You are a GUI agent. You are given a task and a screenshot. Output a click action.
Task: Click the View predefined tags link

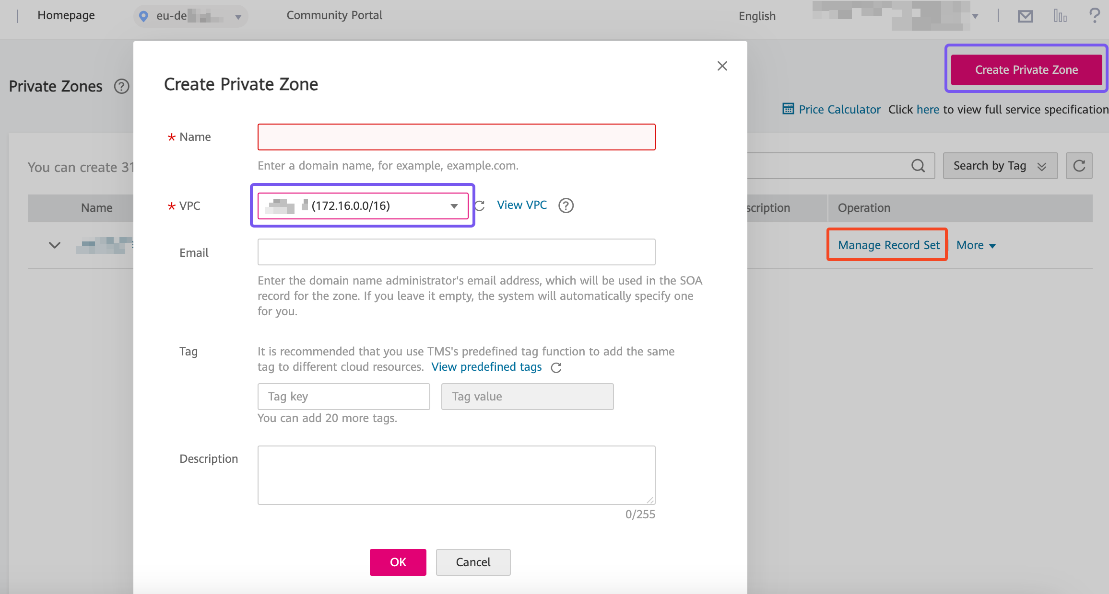(486, 367)
